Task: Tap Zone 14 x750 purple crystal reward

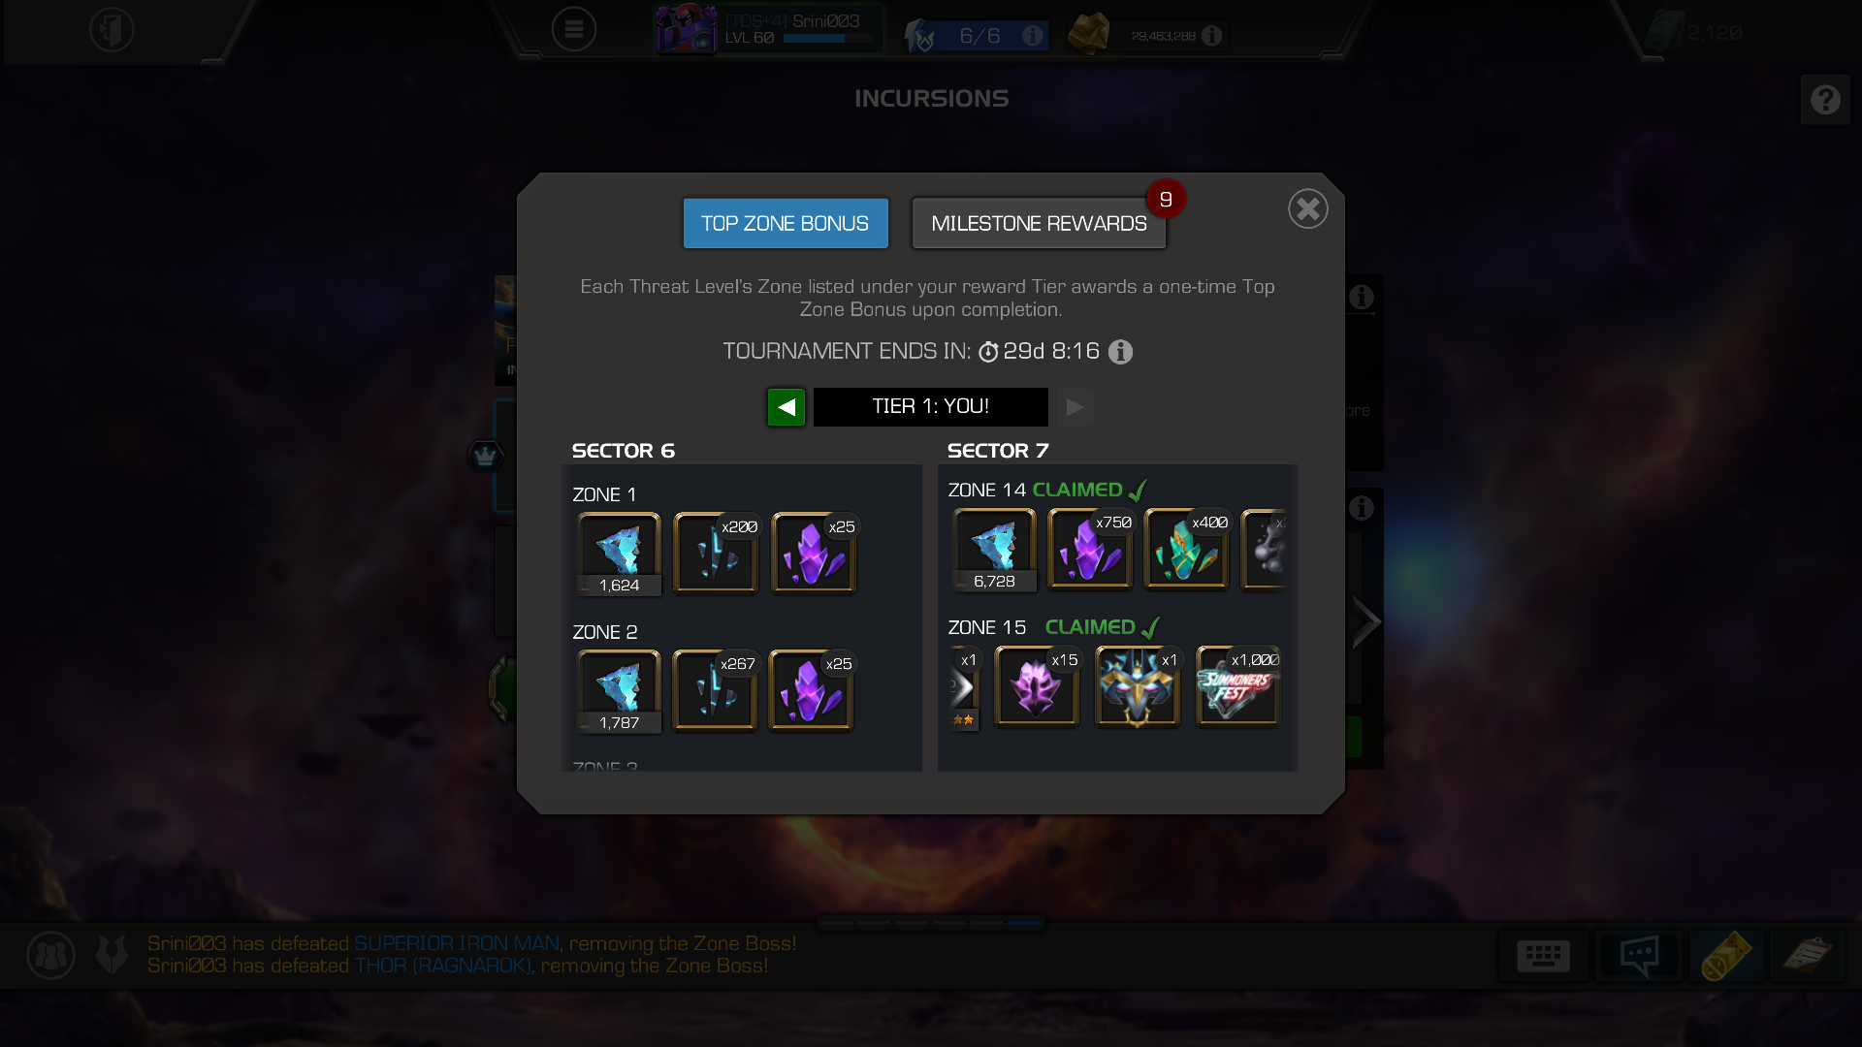Action: coord(1090,549)
